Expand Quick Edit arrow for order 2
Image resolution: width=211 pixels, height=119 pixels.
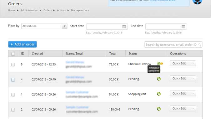(193, 108)
